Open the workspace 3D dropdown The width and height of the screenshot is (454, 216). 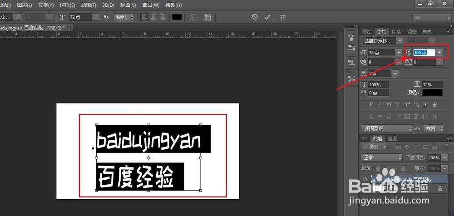(x=432, y=17)
